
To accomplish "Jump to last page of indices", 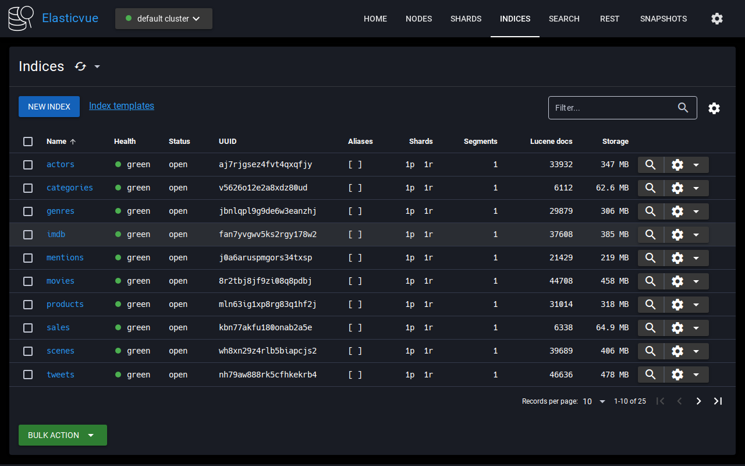I will pyautogui.click(x=718, y=401).
